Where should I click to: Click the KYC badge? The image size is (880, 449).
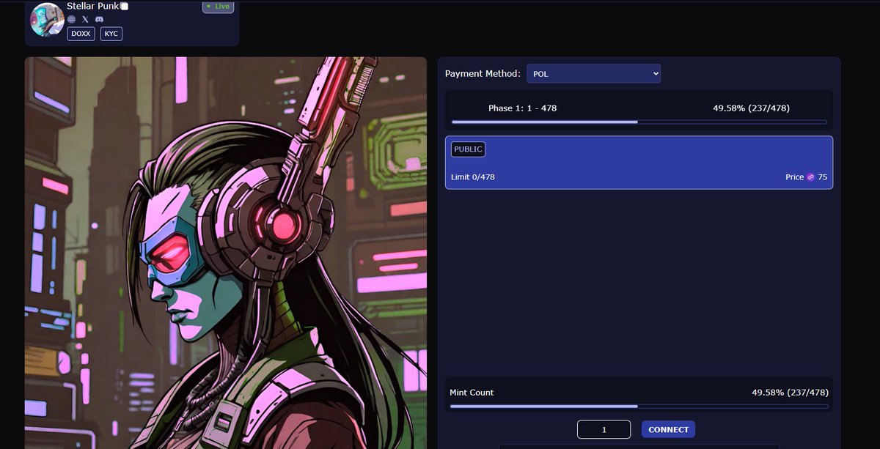click(111, 34)
